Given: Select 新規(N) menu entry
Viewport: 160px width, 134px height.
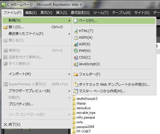Looking at the screenshot, I should pyautogui.click(x=37, y=20).
